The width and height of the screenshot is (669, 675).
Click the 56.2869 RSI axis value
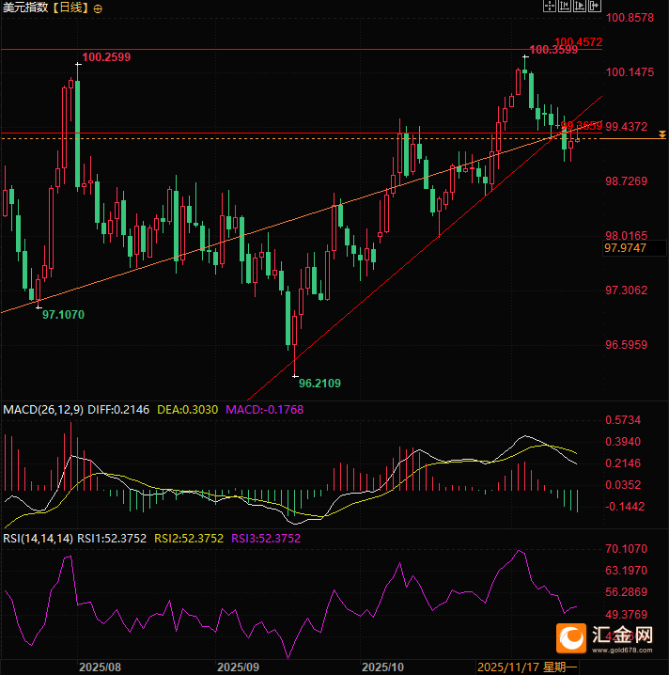[627, 592]
